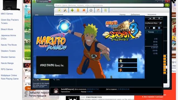Open the Explorer view options dropdown arrow
Viewport: 178px width, 100px height.
tap(149, 28)
